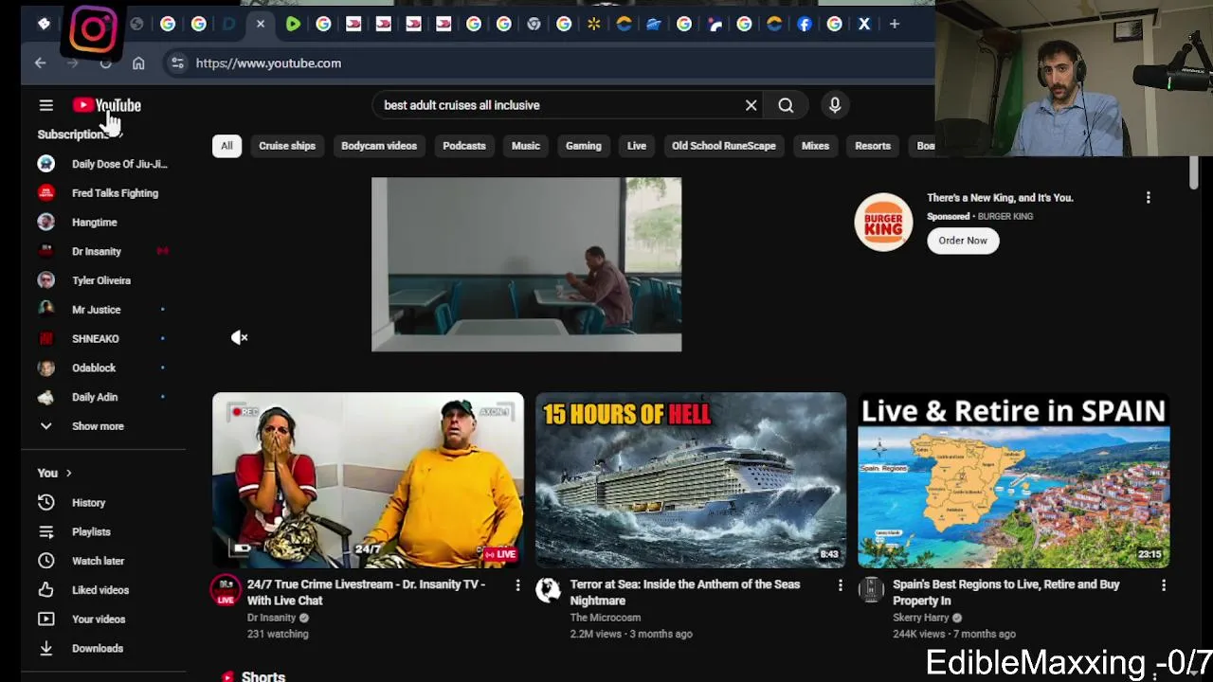The height and width of the screenshot is (682, 1213).
Task: Click browser back arrow
Action: [x=40, y=63]
